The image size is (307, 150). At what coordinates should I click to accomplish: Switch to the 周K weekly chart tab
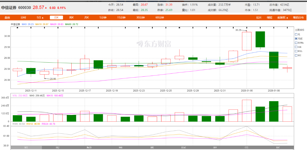click(x=71, y=18)
